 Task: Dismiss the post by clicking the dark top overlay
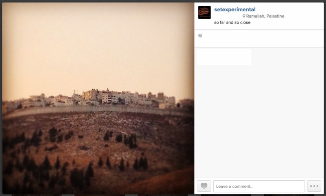pyautogui.click(x=163, y=1)
